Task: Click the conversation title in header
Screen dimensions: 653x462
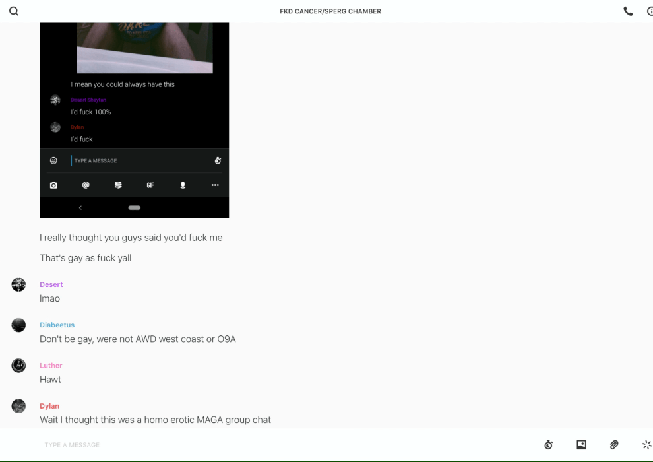Action: [x=330, y=11]
